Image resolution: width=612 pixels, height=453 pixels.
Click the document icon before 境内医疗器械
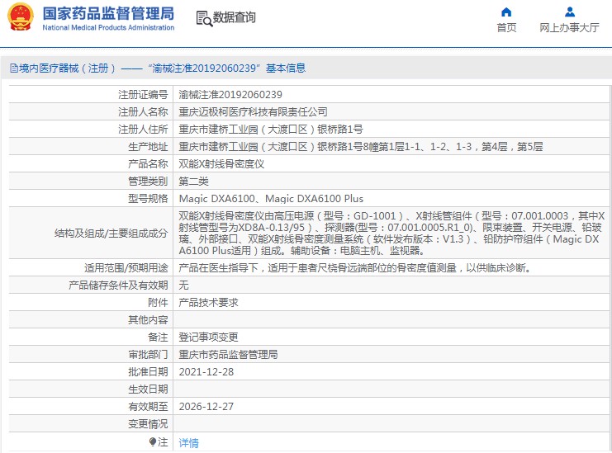tap(14, 68)
